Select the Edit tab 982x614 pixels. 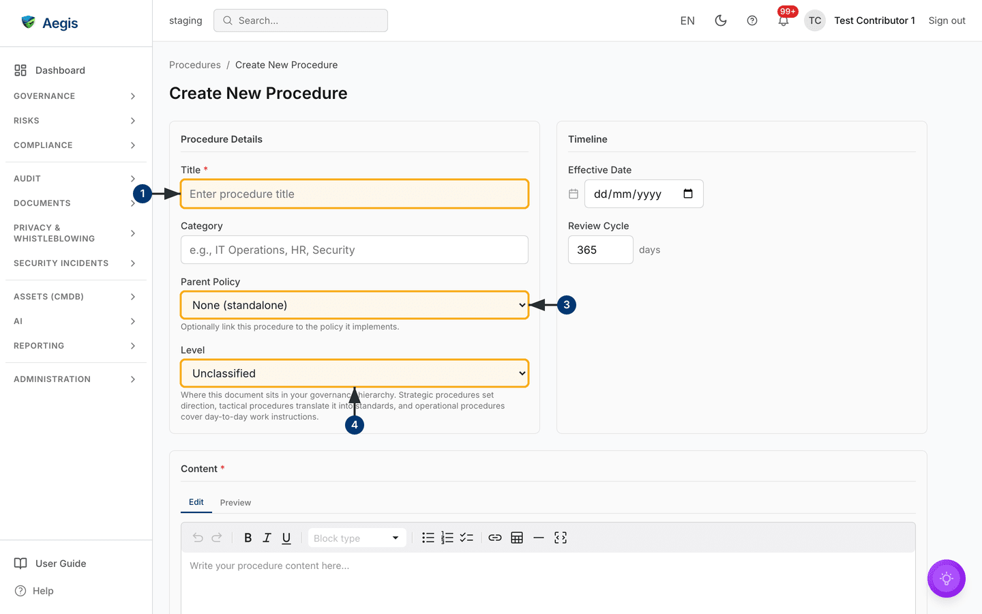point(196,502)
